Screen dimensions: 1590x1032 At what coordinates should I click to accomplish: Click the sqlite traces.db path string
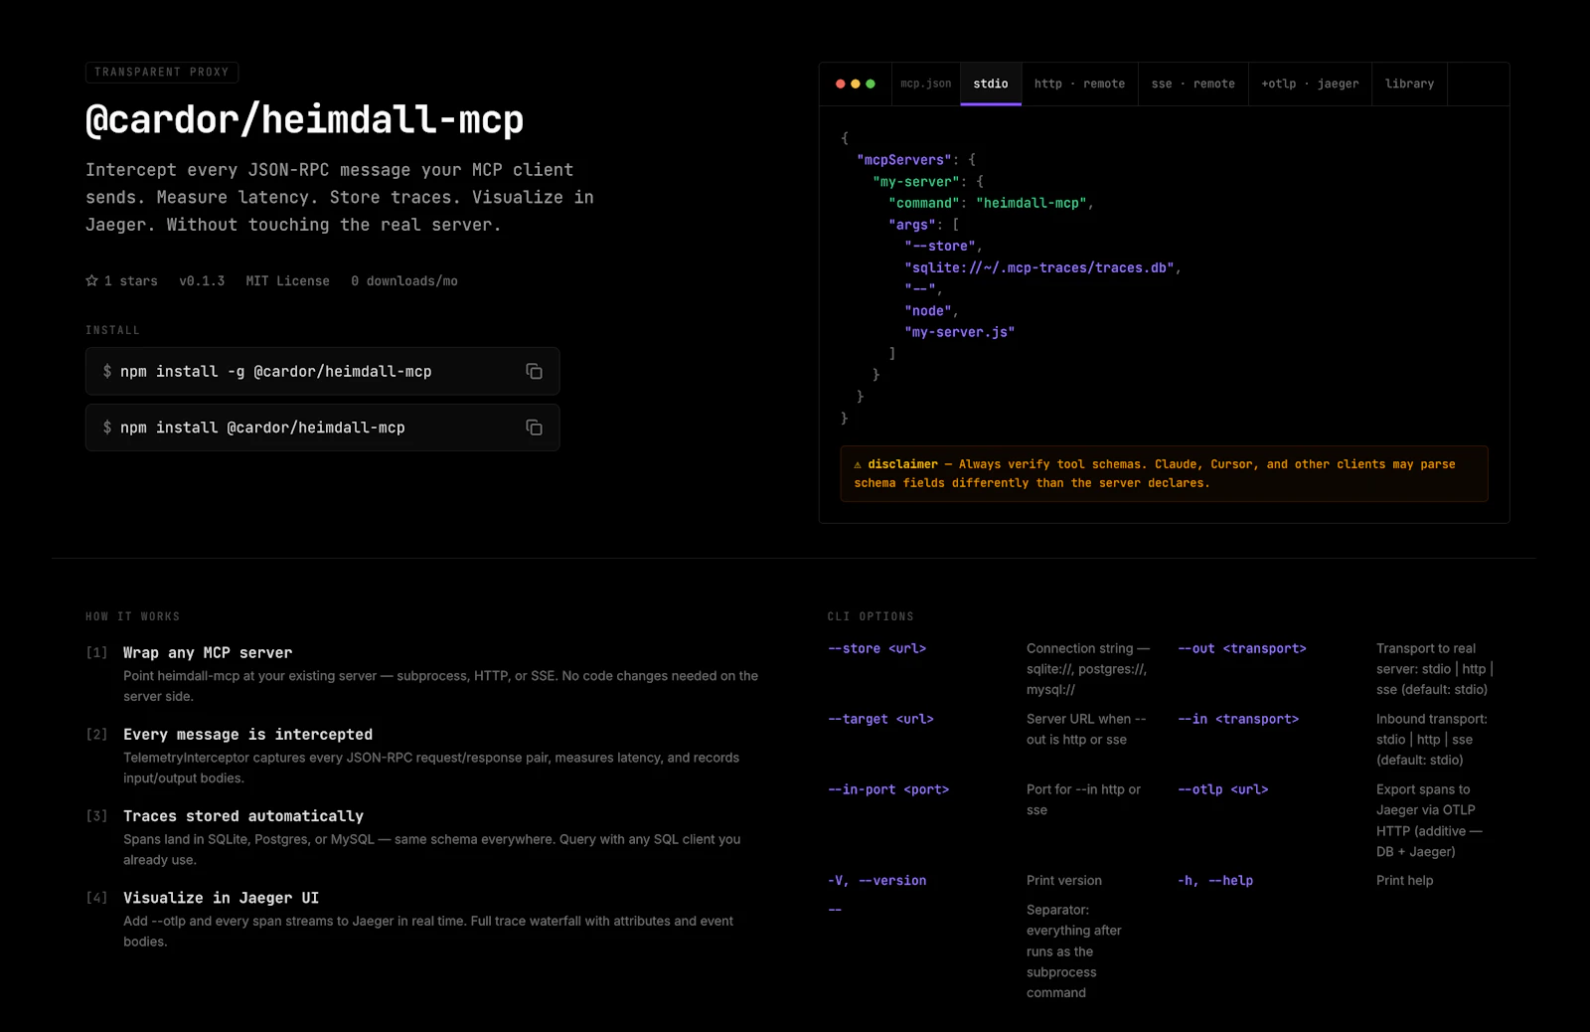coord(1039,267)
